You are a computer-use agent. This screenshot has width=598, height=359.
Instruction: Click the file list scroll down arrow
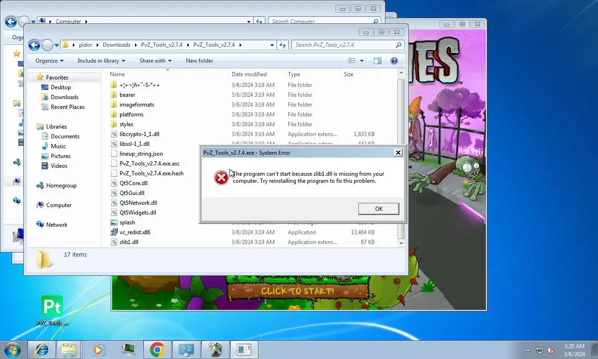click(401, 244)
